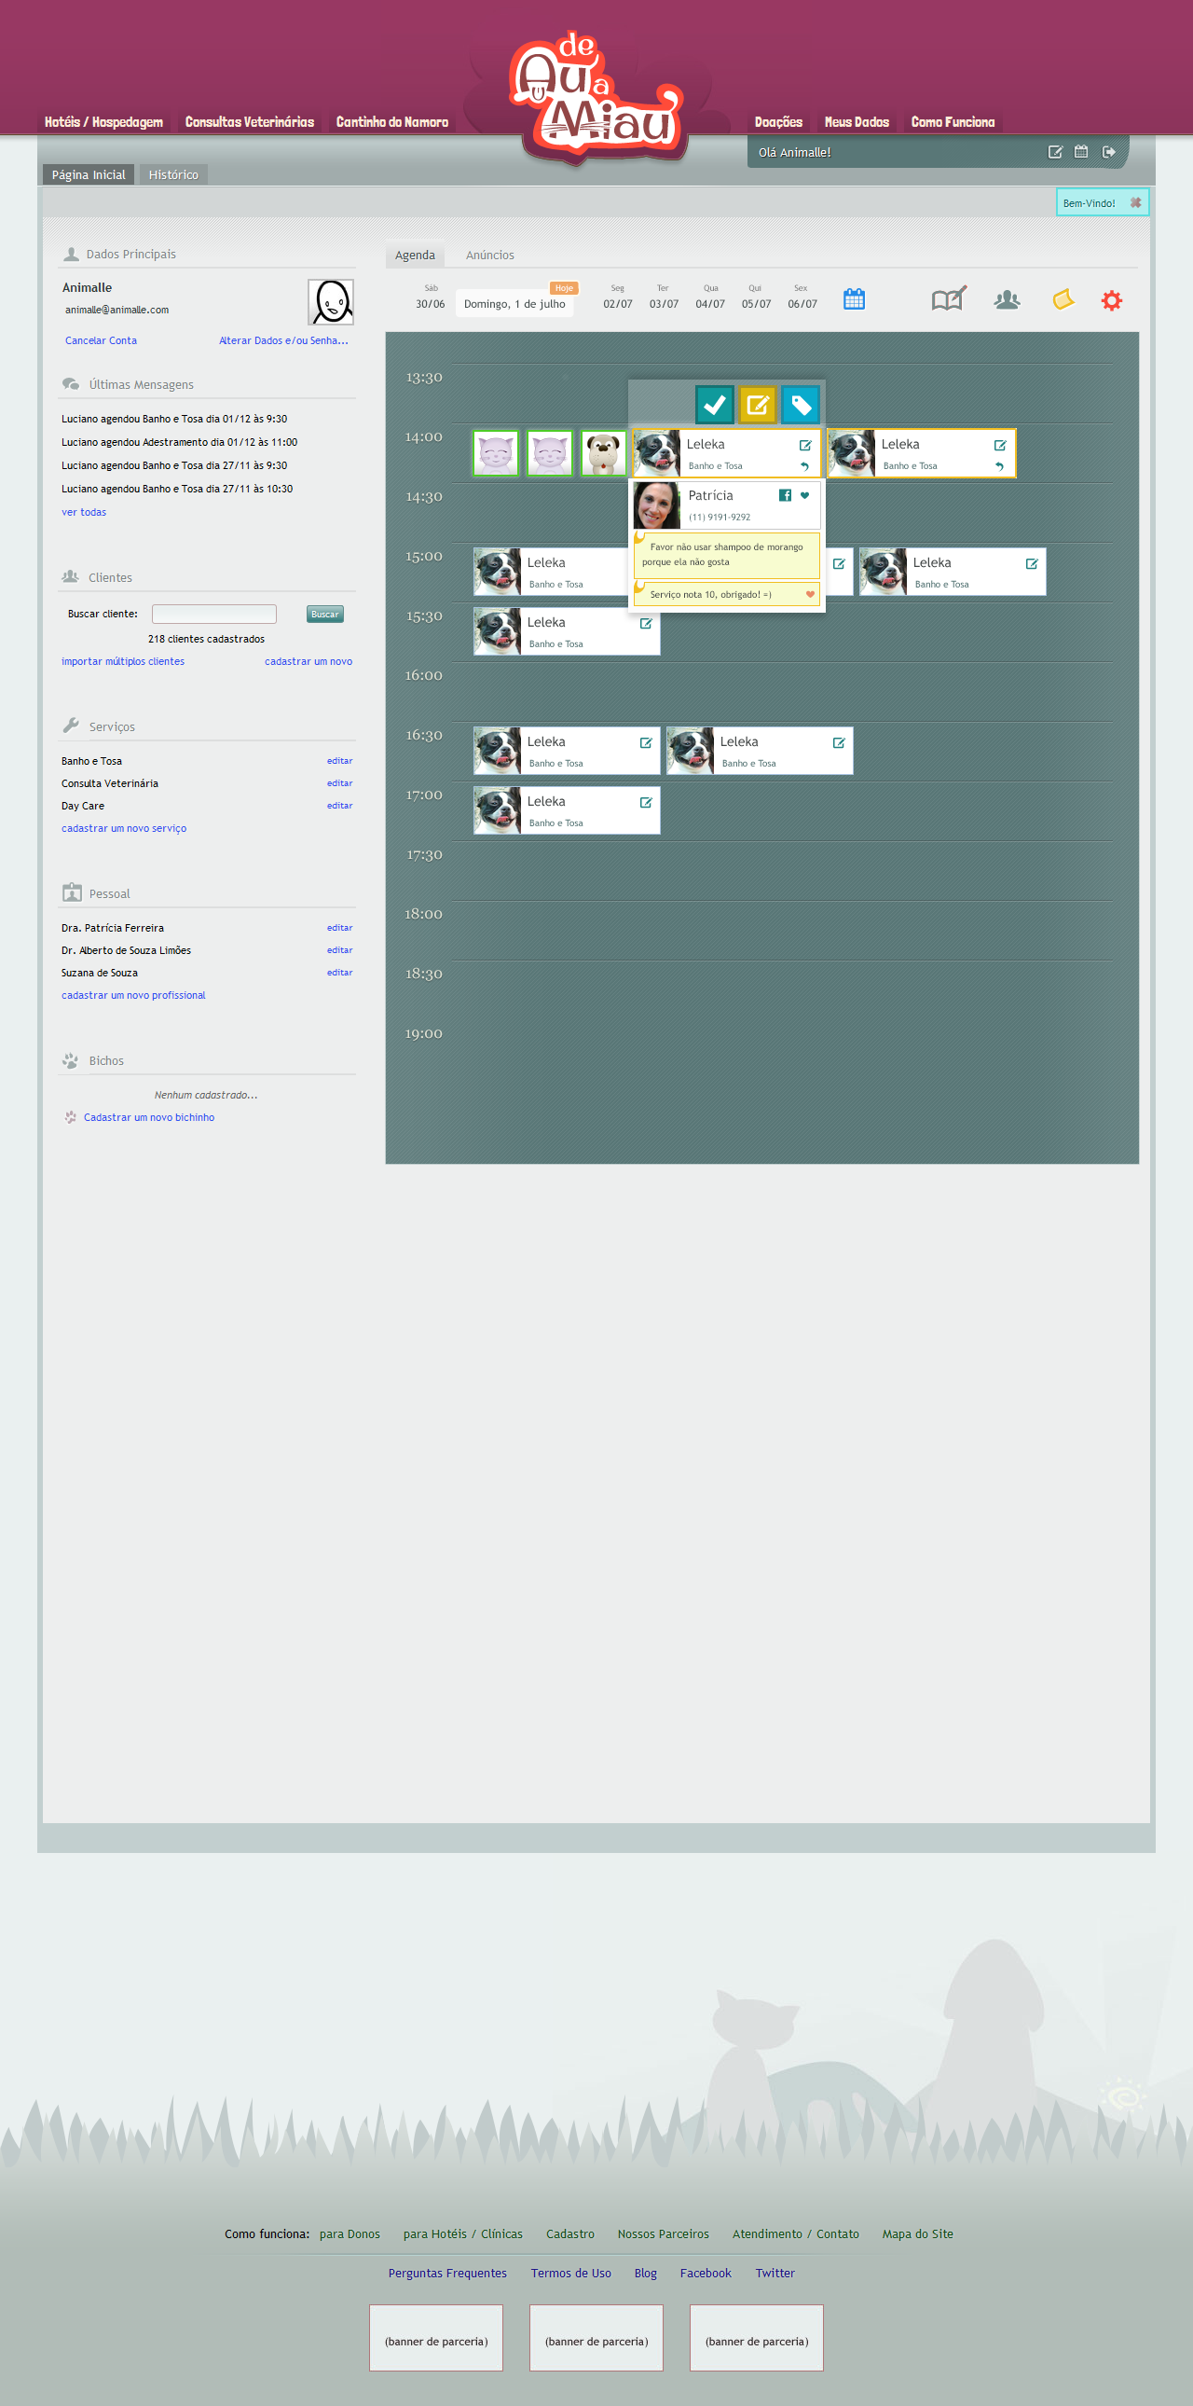
Task: Click the green checkmark confirm icon
Action: pos(714,405)
